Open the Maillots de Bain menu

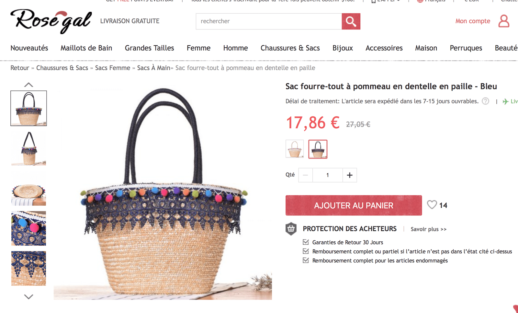click(86, 48)
